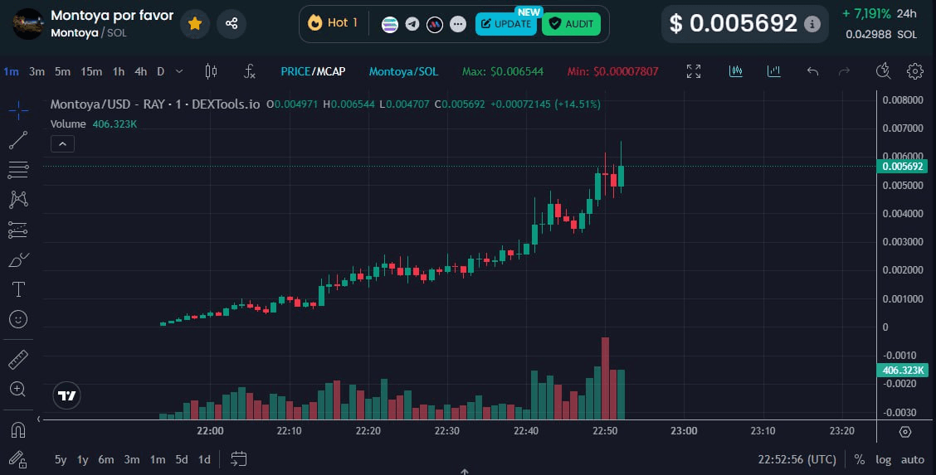Open the indicators fx menu
This screenshot has width=936, height=475.
tap(250, 71)
